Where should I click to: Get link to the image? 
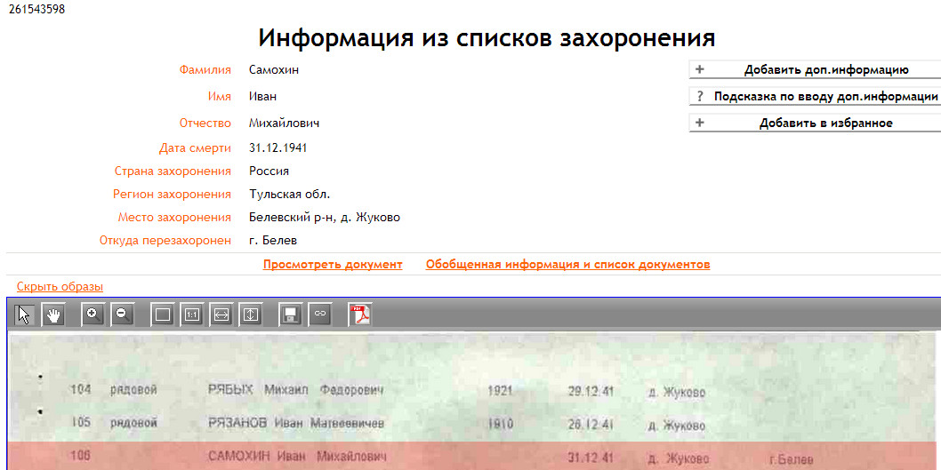(x=320, y=315)
